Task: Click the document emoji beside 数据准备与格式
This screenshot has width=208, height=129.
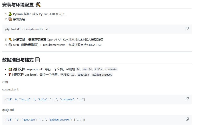Action: 38,60
